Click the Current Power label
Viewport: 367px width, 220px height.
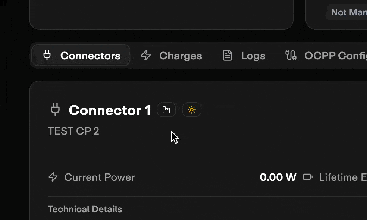100,177
